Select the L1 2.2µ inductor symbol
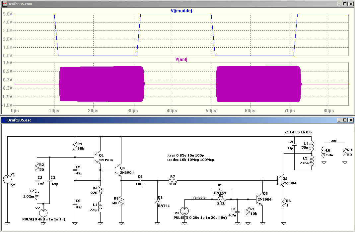 [100, 207]
